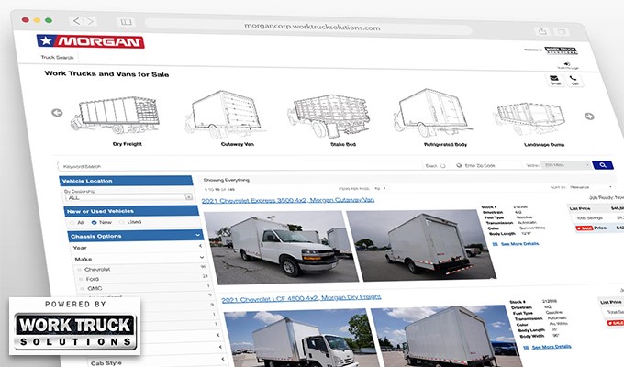This screenshot has height=367, width=624.
Task: Check the Ford make checkbox
Action: tap(81, 280)
